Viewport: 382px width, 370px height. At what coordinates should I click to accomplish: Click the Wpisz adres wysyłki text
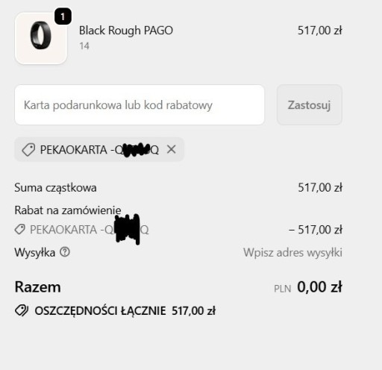[x=292, y=253]
